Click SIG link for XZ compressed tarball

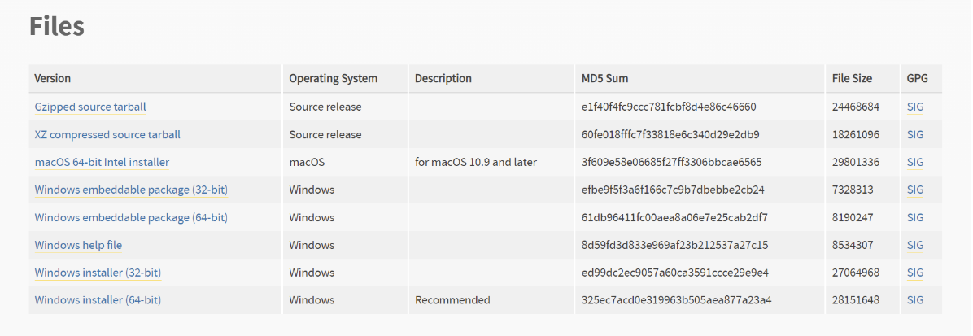[915, 134]
